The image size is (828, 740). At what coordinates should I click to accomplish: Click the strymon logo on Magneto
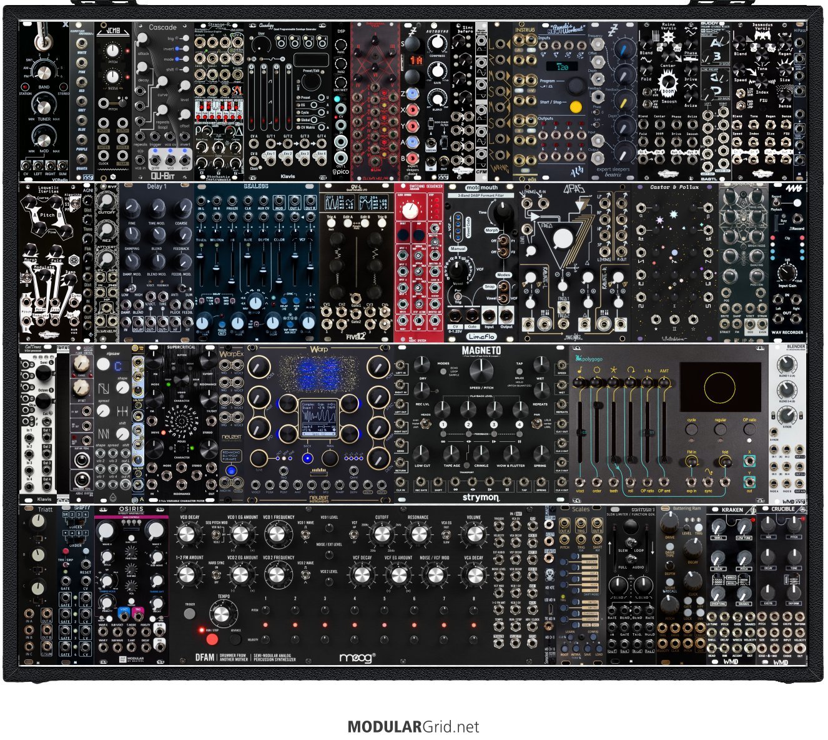(x=480, y=497)
